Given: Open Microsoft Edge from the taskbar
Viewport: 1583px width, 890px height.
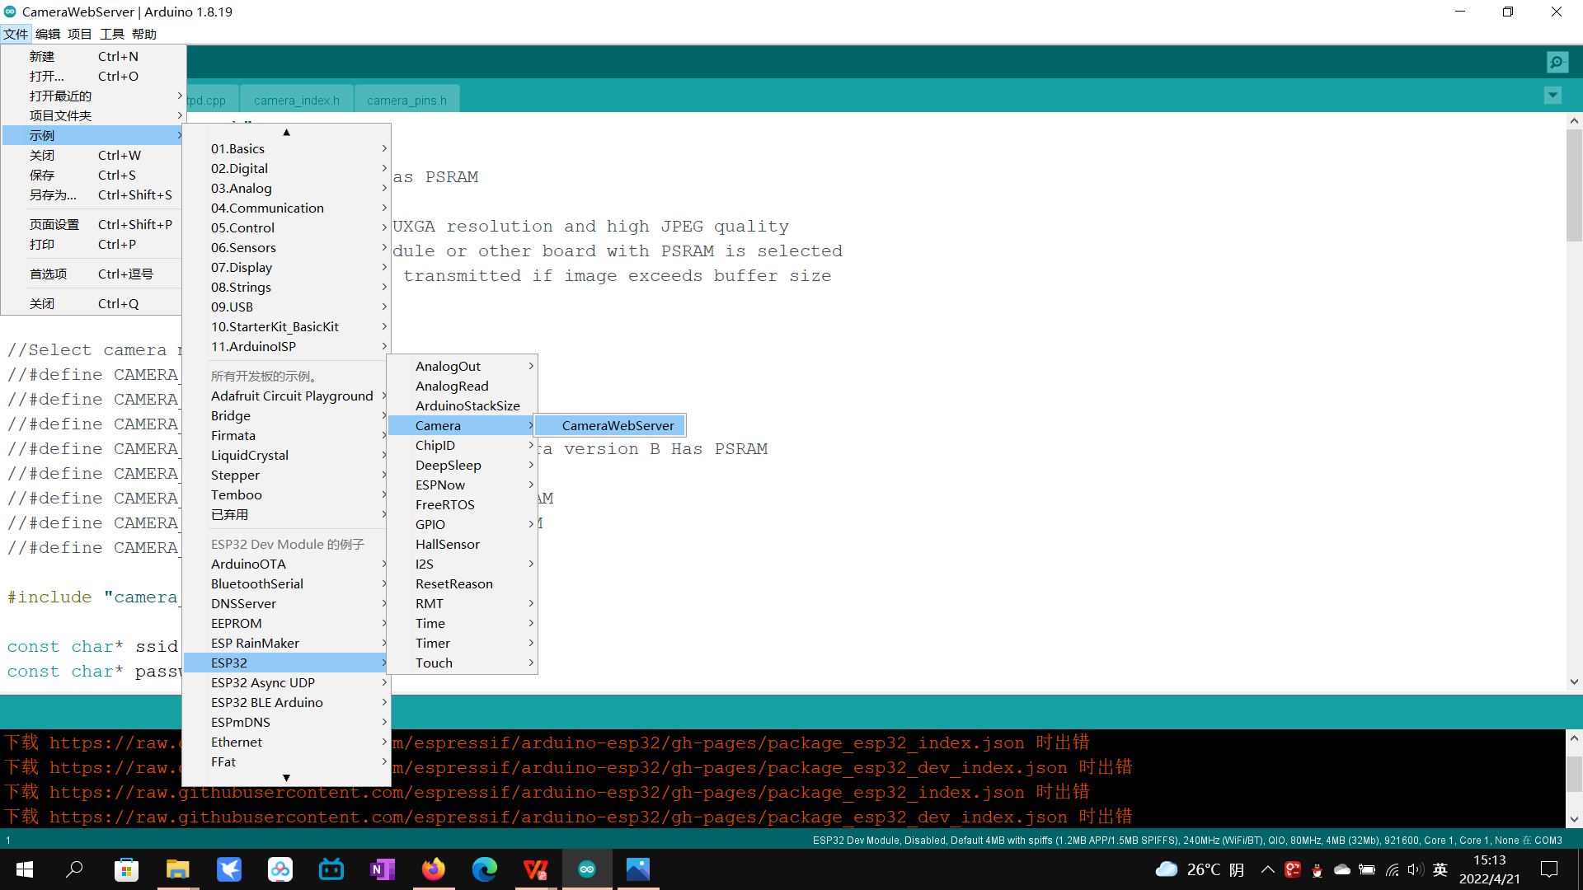Looking at the screenshot, I should tap(484, 869).
